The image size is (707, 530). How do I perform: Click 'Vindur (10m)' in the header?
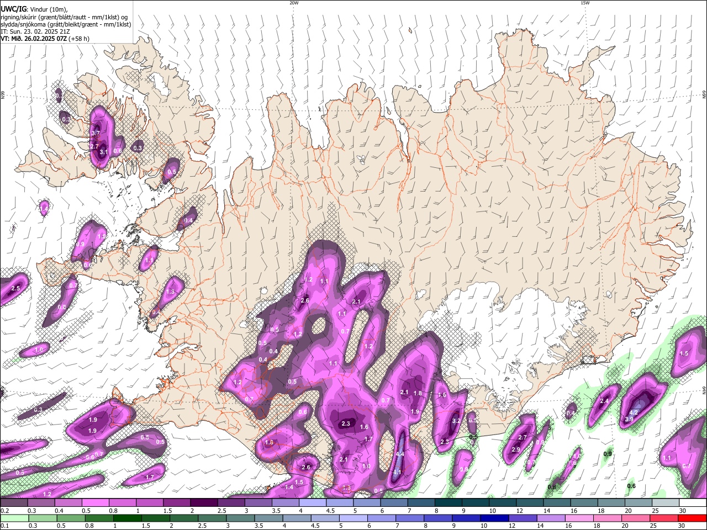point(49,8)
